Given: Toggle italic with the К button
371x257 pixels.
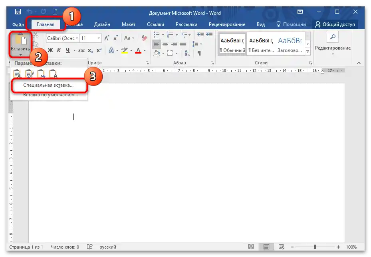Looking at the screenshot, I should [59, 50].
